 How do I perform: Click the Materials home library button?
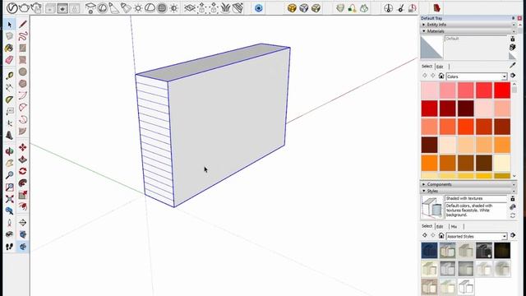[441, 76]
